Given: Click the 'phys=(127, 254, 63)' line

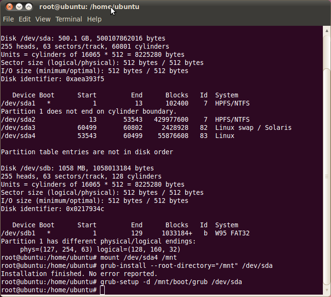Looking at the screenshot, I should (x=100, y=249).
